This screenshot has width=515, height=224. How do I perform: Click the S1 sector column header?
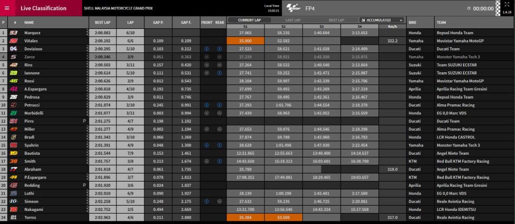245,26
